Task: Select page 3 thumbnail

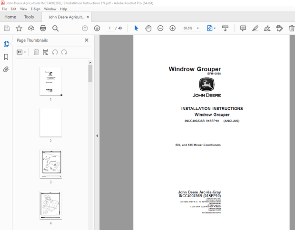Action: [x=51, y=164]
